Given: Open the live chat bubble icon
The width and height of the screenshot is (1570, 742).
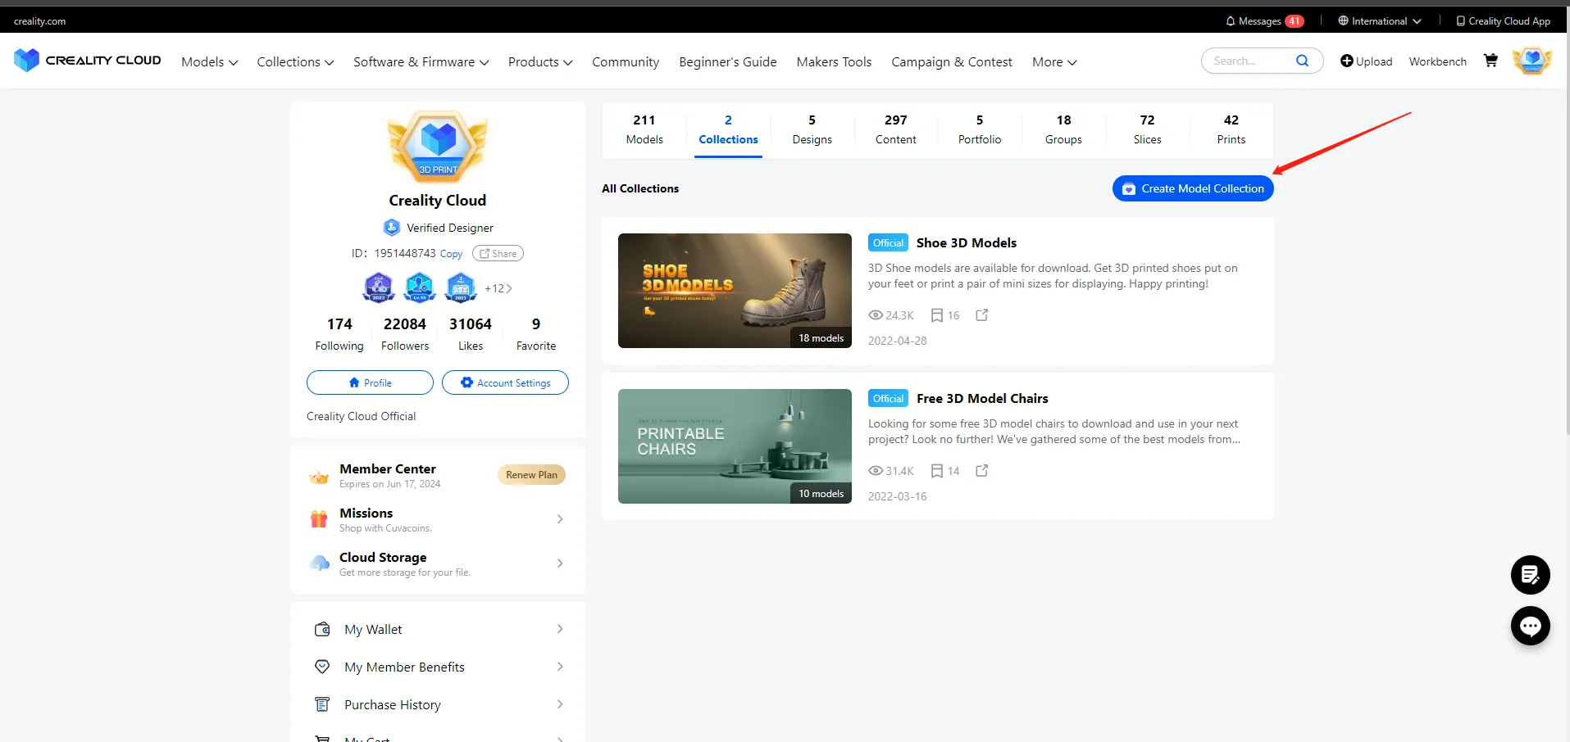Looking at the screenshot, I should [1530, 627].
